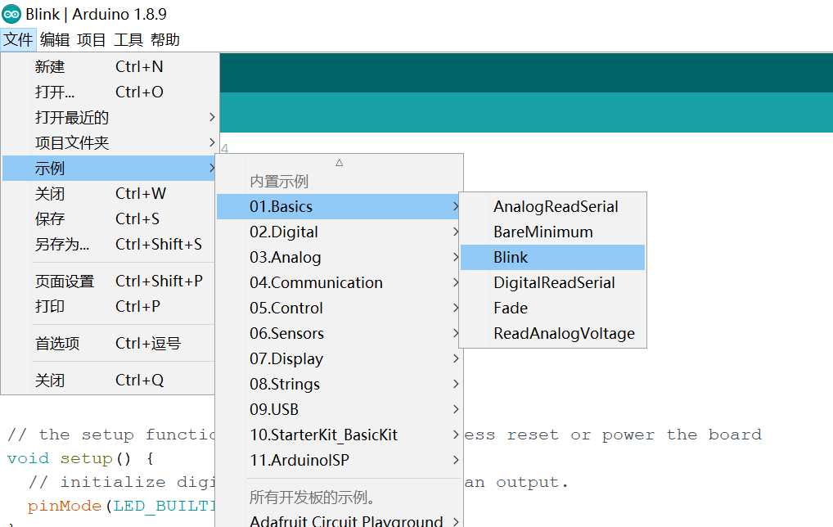Screen dimensions: 833x527
Task: Open the 帮助 menu
Action: point(165,40)
